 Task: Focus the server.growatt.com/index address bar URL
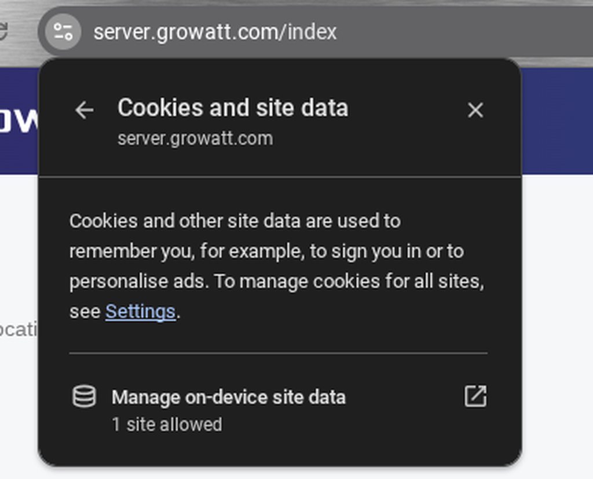coord(215,31)
